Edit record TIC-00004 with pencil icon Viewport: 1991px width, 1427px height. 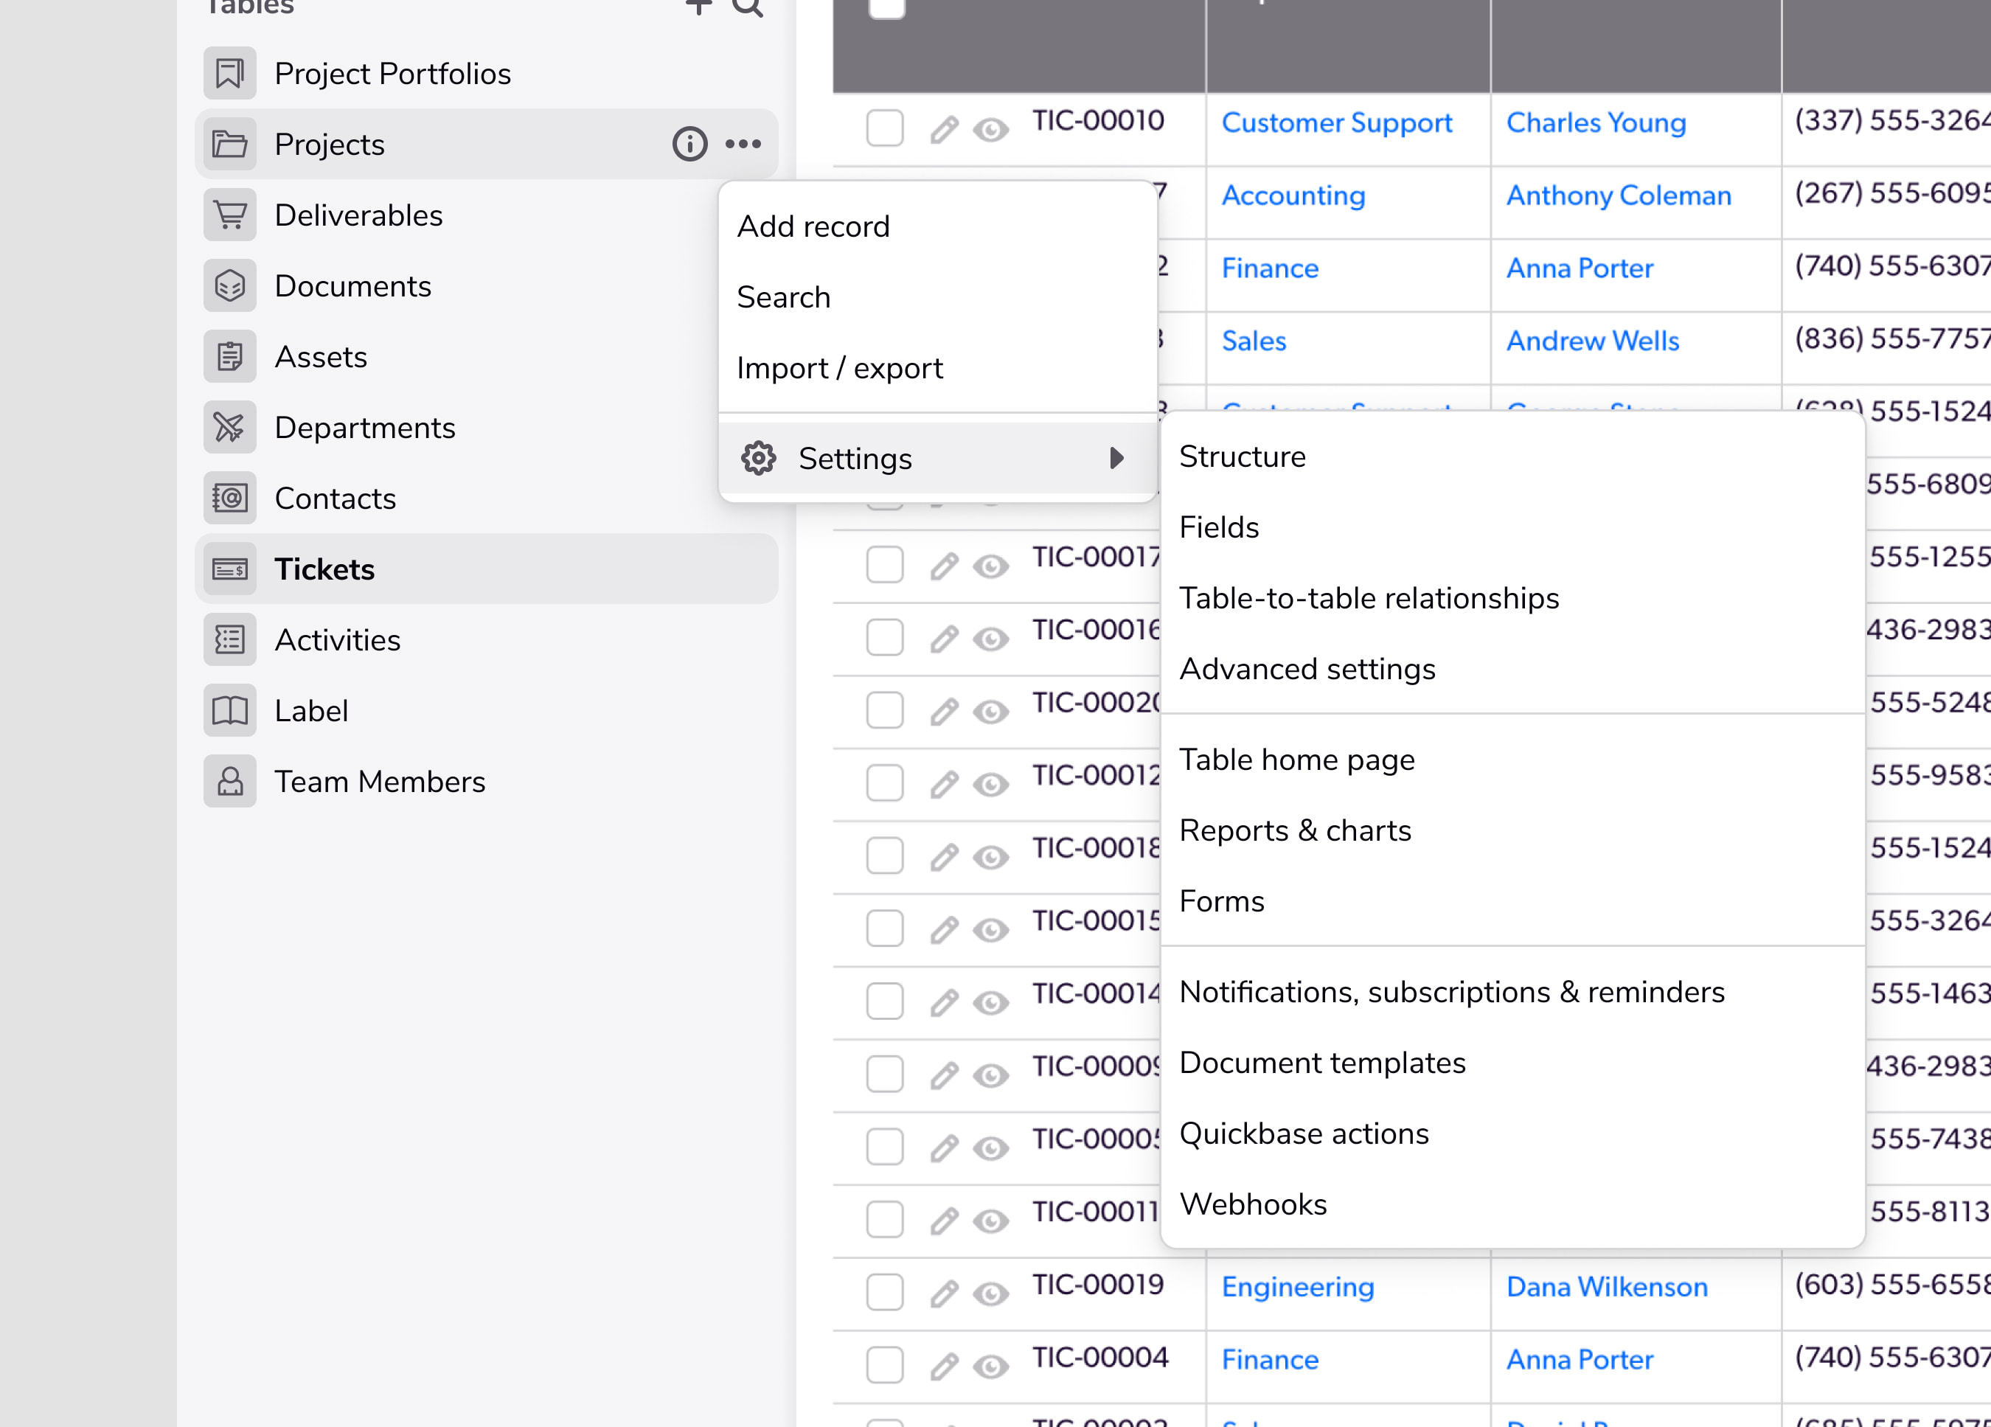tap(945, 1367)
